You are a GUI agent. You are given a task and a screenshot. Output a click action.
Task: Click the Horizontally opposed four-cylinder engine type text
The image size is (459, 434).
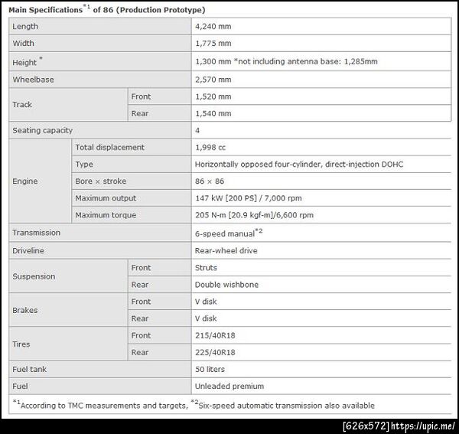click(299, 164)
